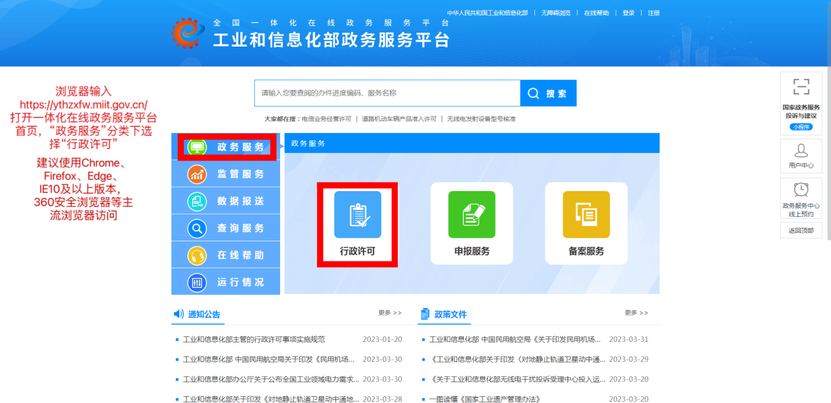
Task: Open 一图读懂《国家工业遗产管理办法》
Action: 485,399
